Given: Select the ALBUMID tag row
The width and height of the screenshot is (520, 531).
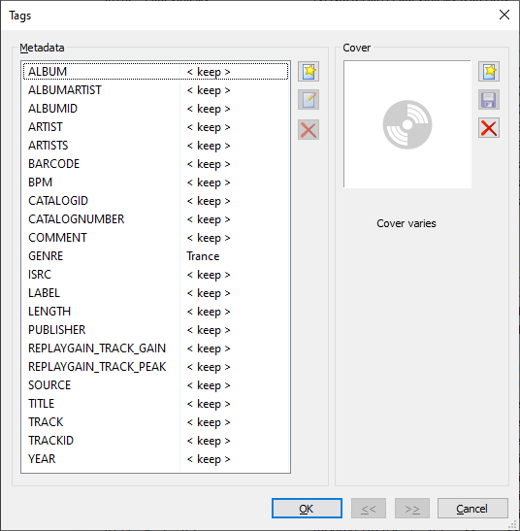Looking at the screenshot, I should pos(156,109).
